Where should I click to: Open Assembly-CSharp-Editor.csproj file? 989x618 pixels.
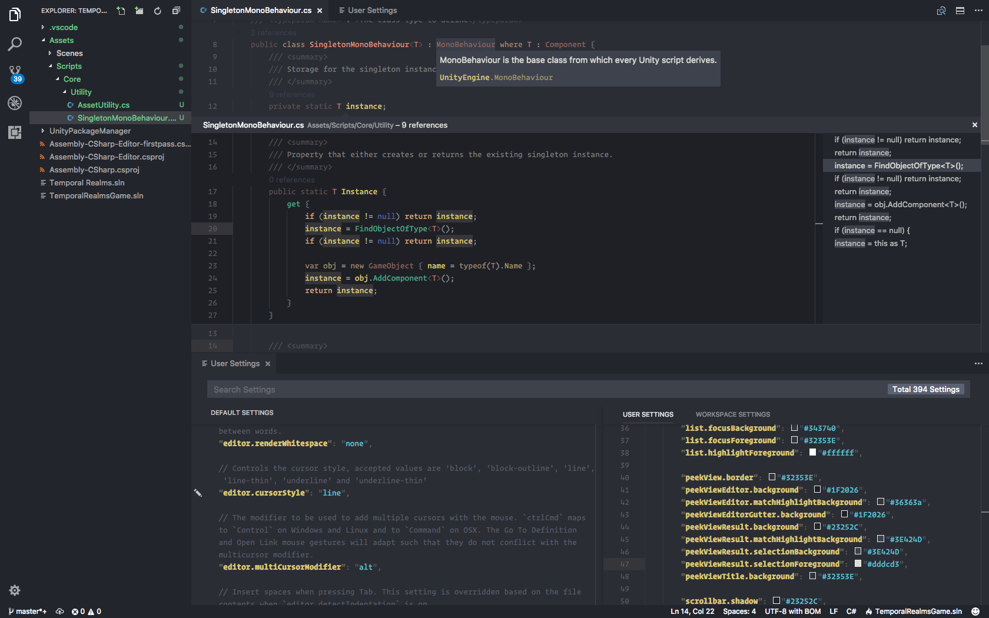pos(110,157)
